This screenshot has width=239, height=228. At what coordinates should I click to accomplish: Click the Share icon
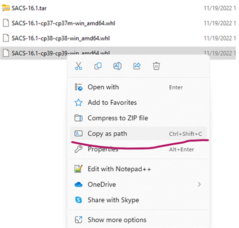tap(137, 66)
